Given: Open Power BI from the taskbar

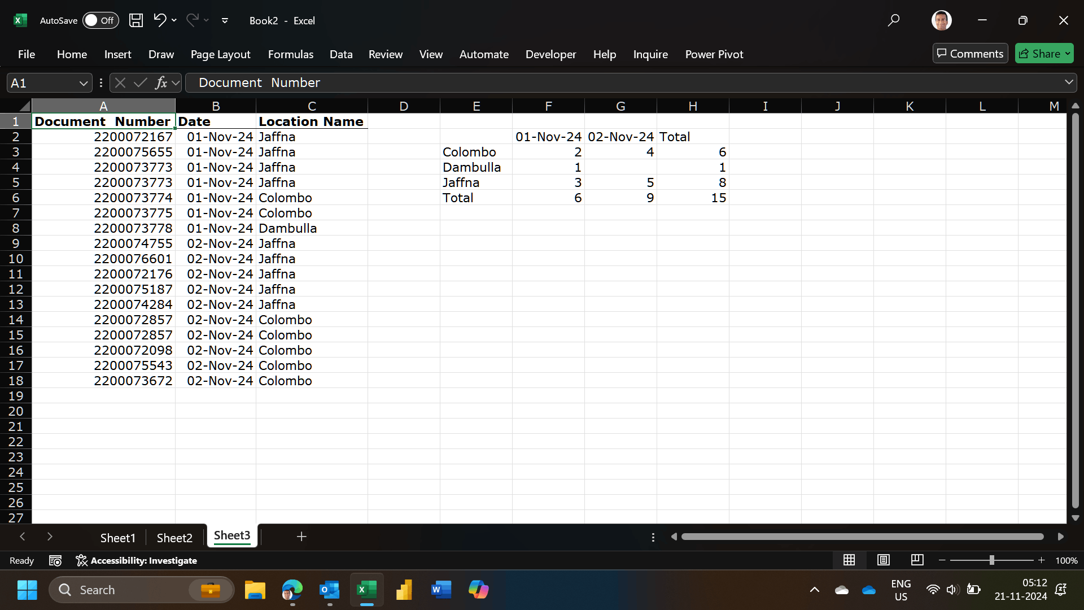Looking at the screenshot, I should coord(404,590).
